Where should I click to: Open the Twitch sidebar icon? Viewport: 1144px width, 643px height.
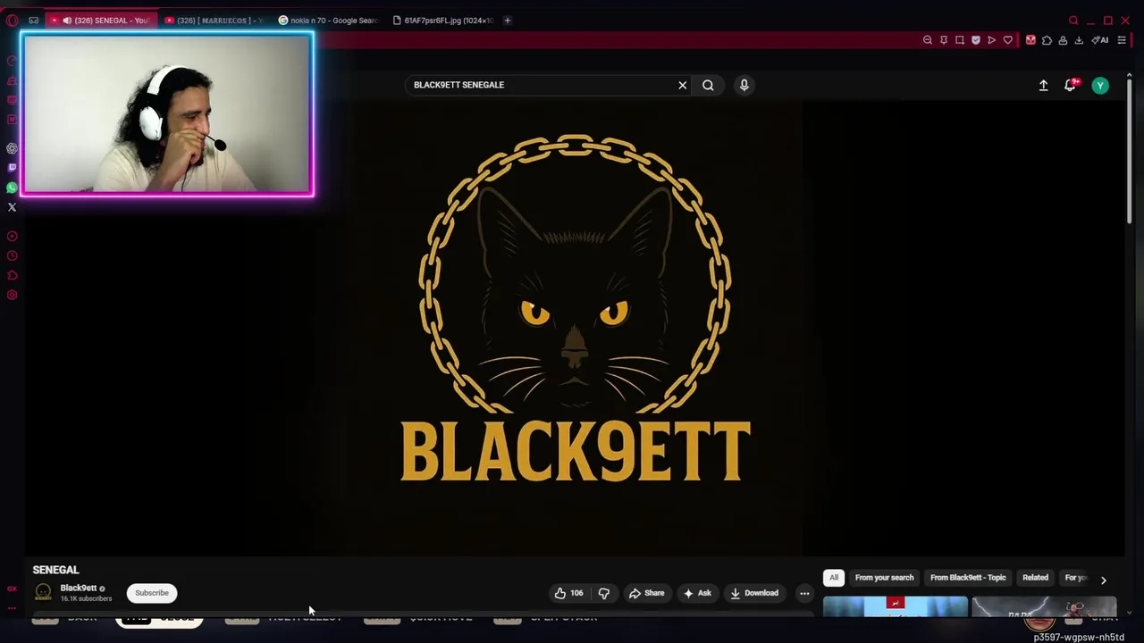[x=12, y=168]
